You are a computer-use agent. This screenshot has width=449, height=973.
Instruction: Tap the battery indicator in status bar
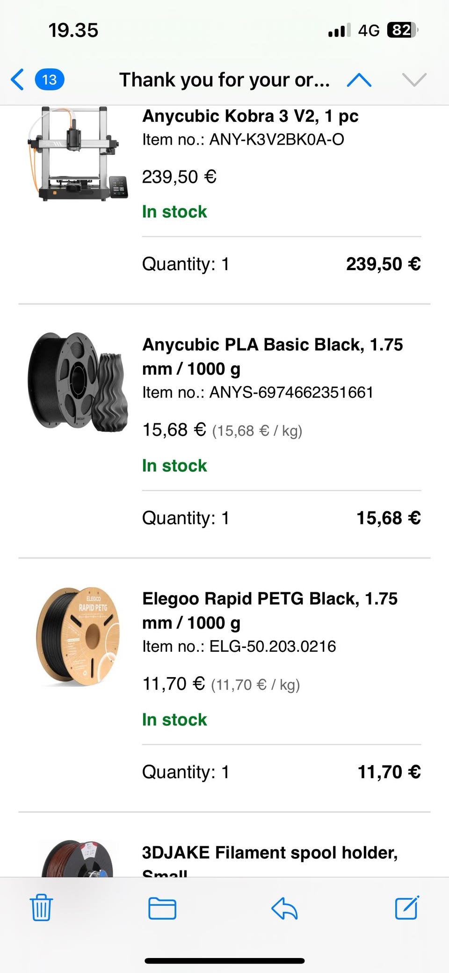402,31
